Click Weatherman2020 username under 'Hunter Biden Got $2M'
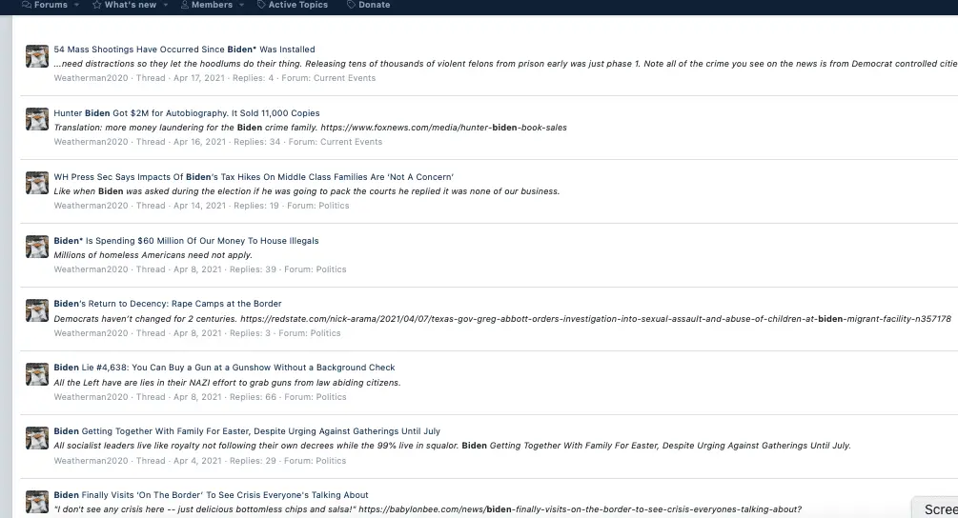958x518 pixels. (x=92, y=142)
